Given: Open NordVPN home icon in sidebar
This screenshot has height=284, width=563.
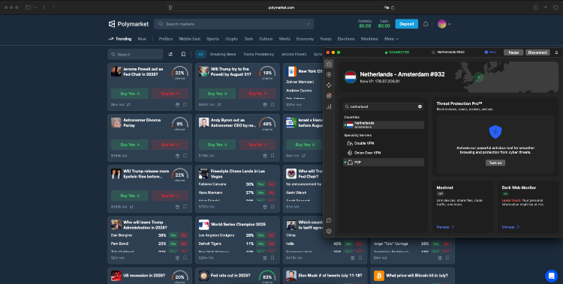Looking at the screenshot, I should pyautogui.click(x=329, y=64).
